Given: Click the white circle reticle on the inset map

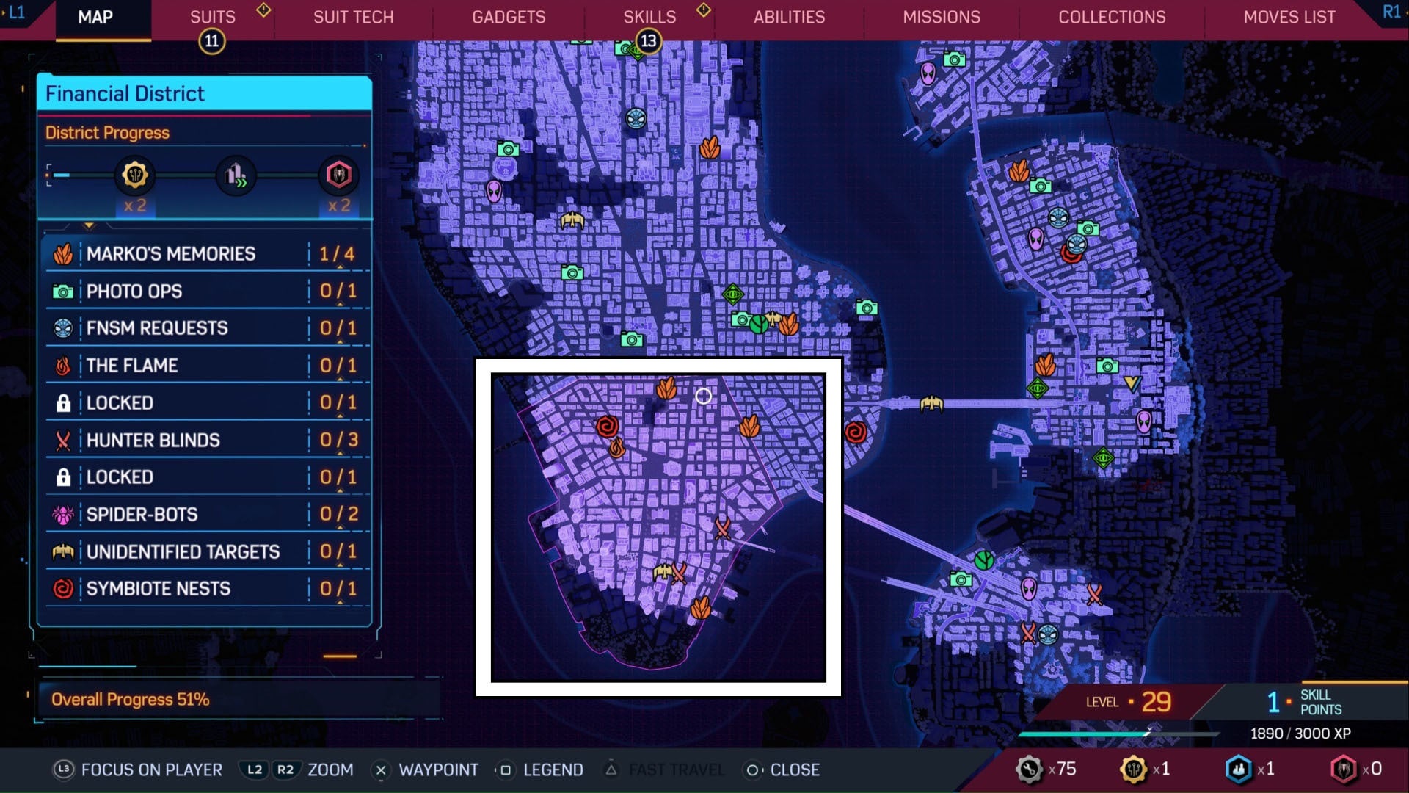Looking at the screenshot, I should tap(704, 396).
